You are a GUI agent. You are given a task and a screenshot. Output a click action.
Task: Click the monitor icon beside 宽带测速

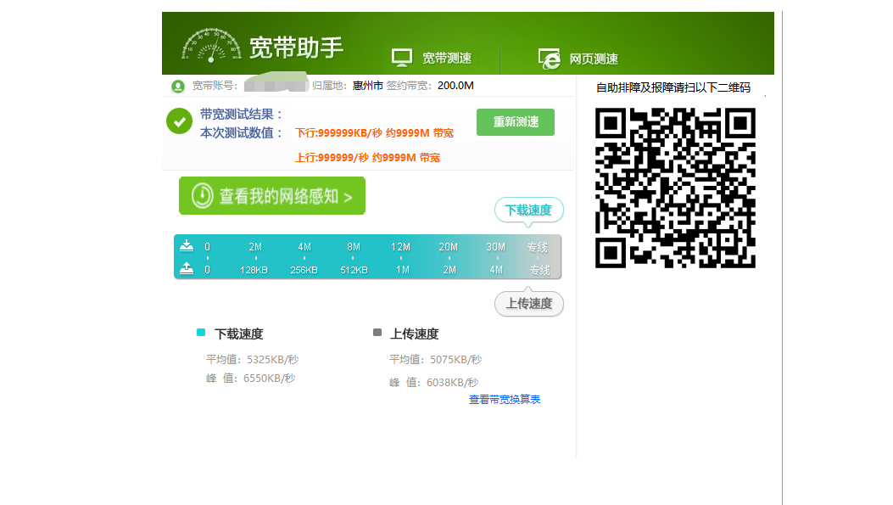tap(401, 58)
